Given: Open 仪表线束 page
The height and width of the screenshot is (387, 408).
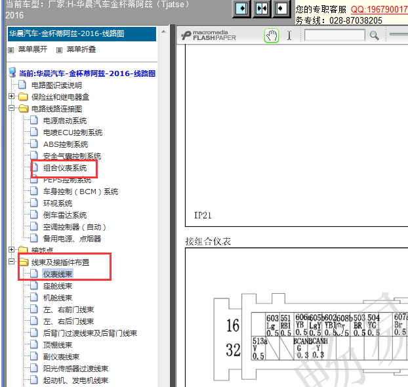Looking at the screenshot, I should (x=58, y=274).
